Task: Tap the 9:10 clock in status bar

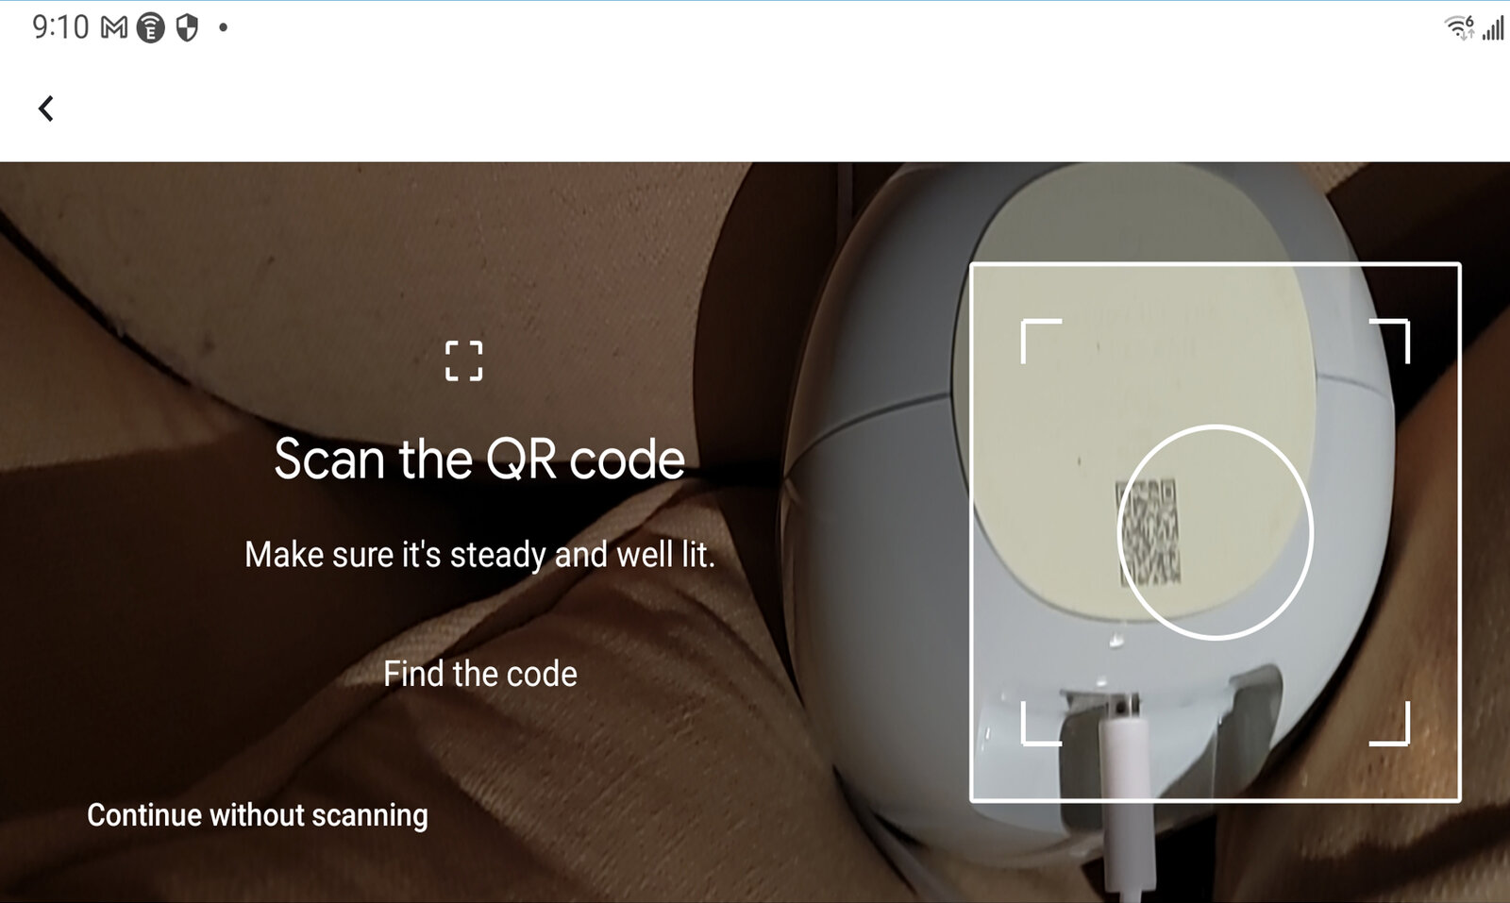Action: pos(60,27)
